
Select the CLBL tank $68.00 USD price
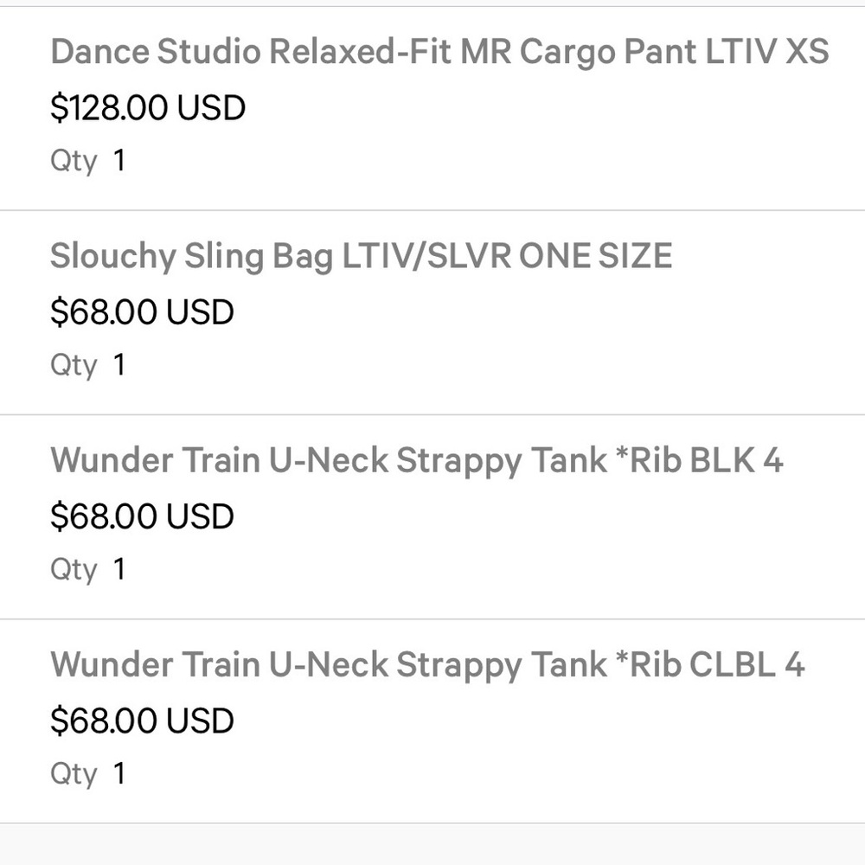pos(142,721)
